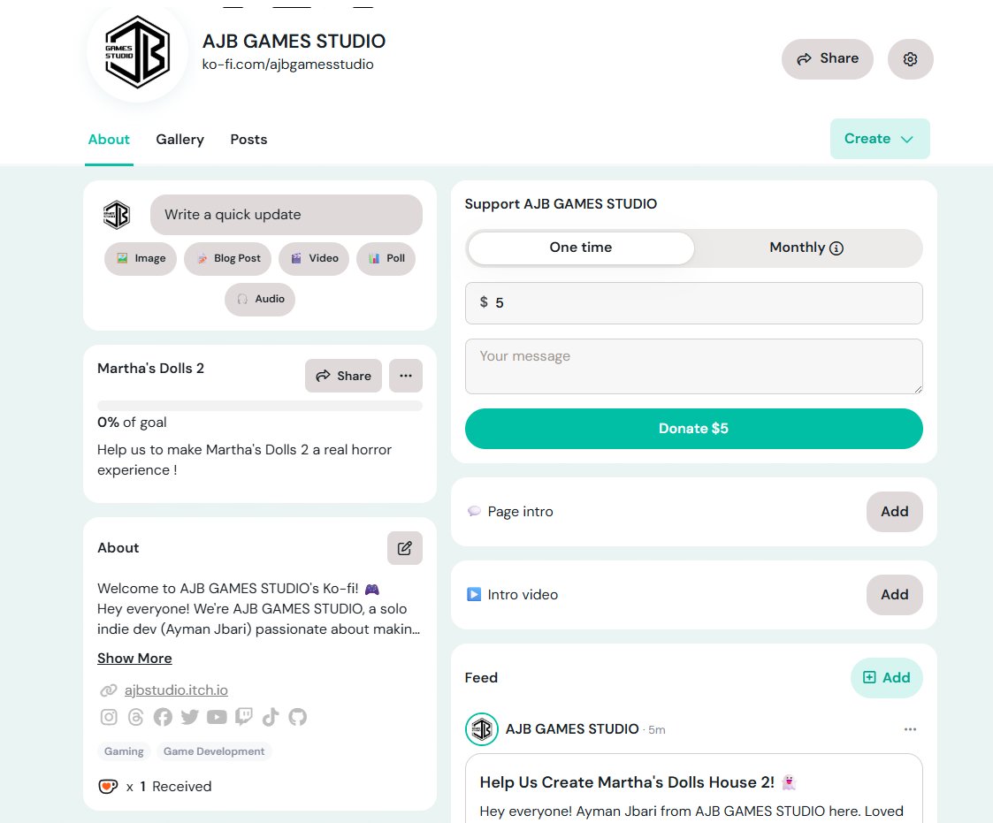Click the Ko-fi cup Received icon

point(108,786)
